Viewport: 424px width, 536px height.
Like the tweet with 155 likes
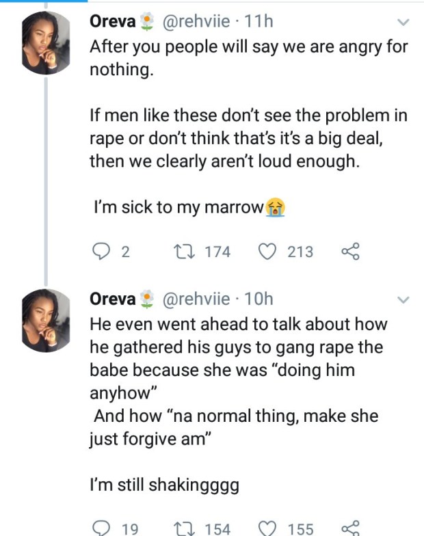(267, 528)
